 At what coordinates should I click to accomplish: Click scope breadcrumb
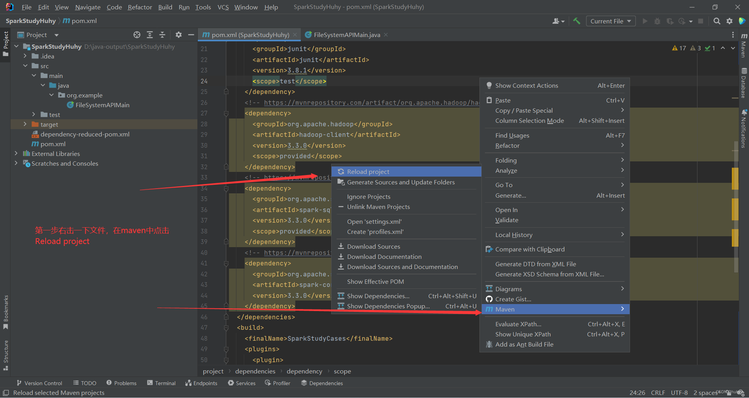tap(342, 371)
